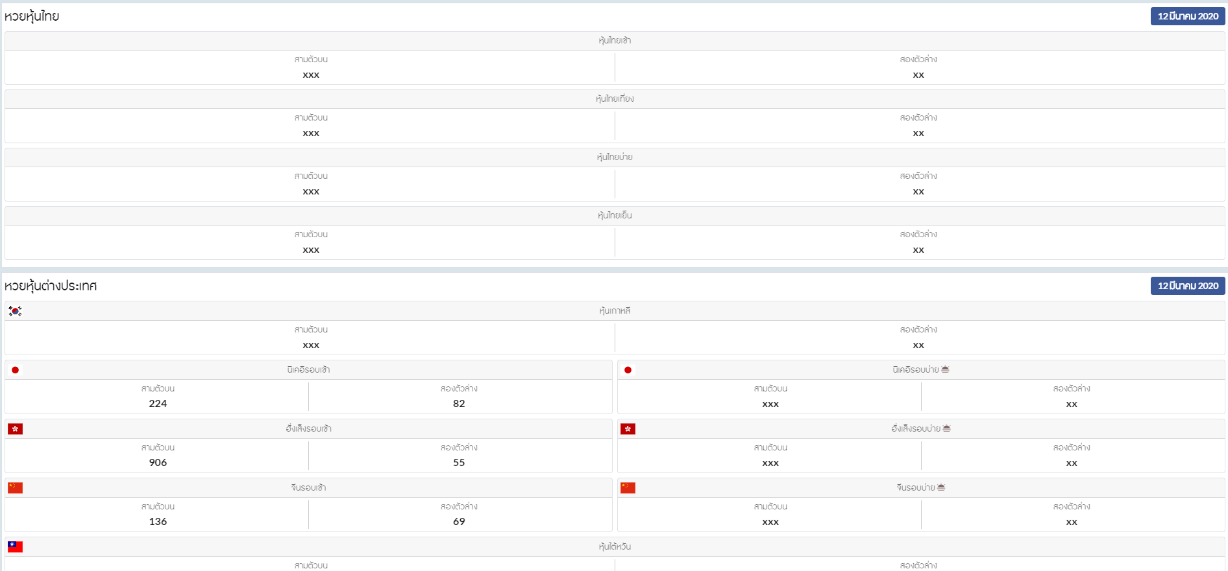The height and width of the screenshot is (571, 1228).
Task: Open the หุ้นไทยเย็น header row
Action: click(614, 216)
